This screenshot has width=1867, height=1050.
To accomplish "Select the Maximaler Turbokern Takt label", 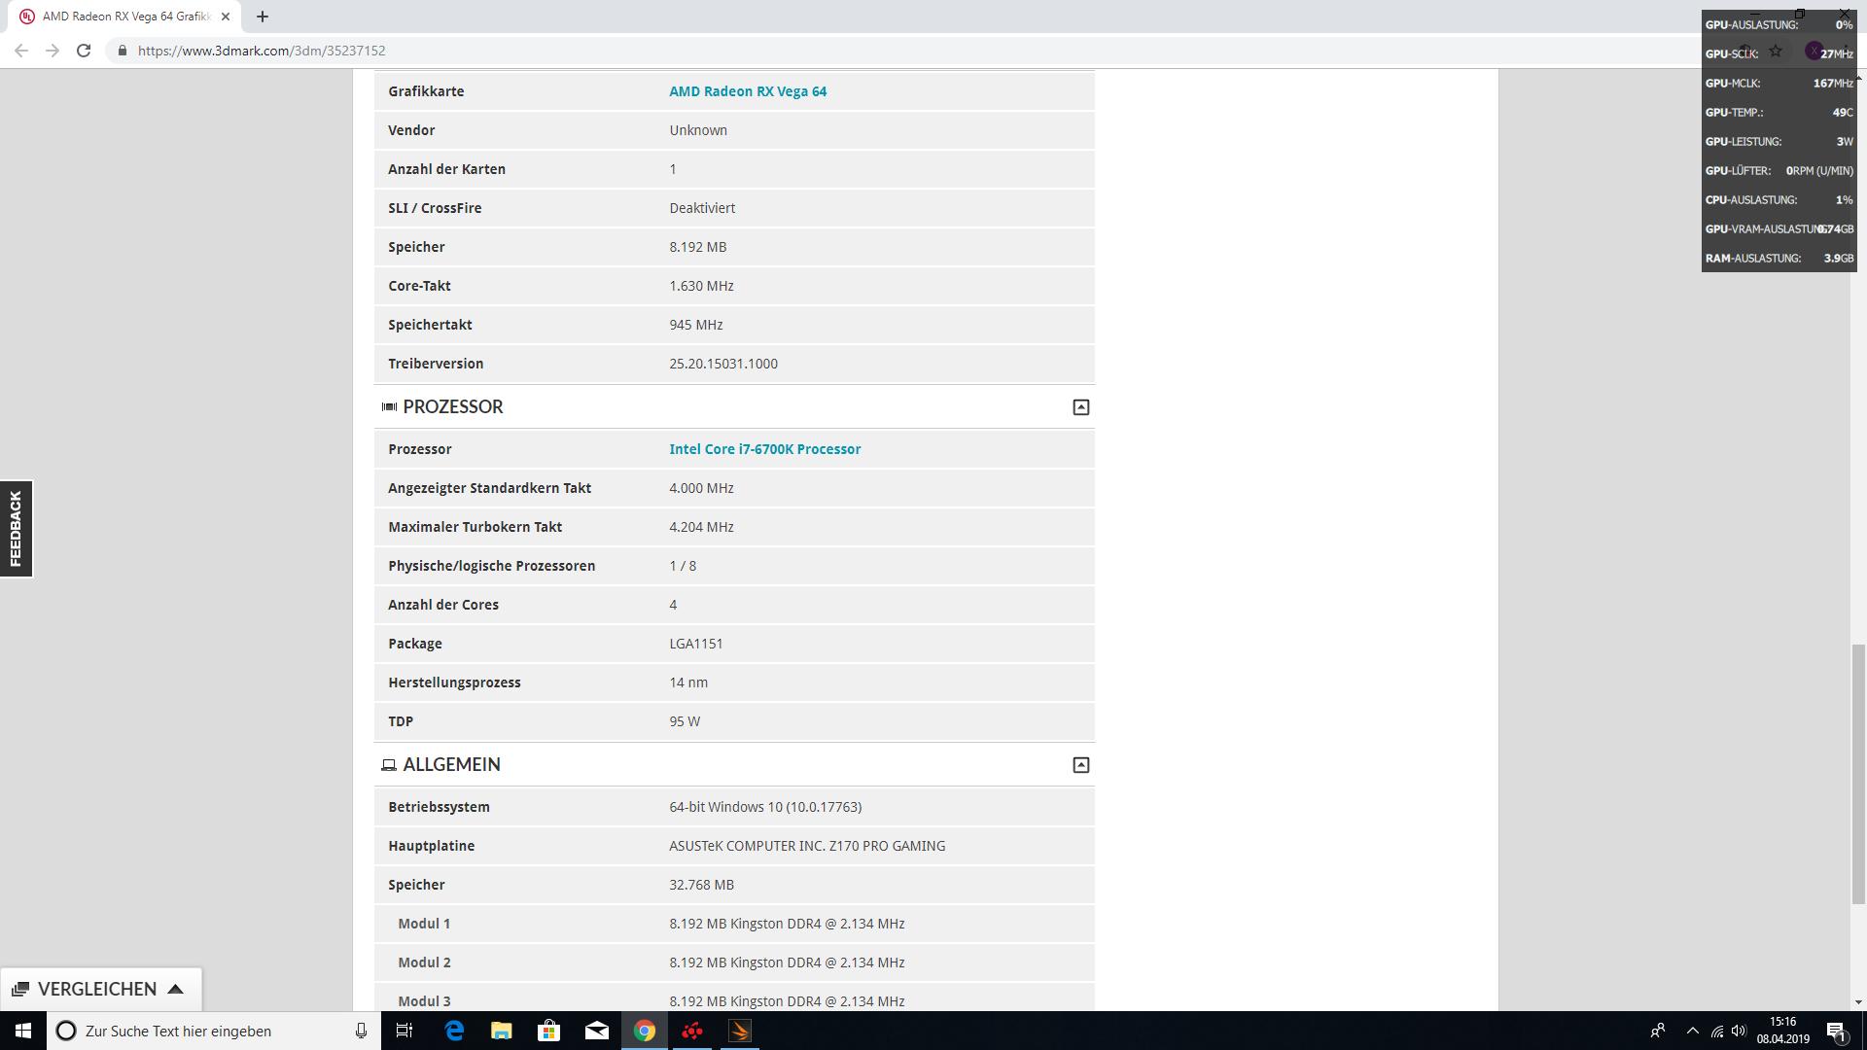I will (x=475, y=527).
